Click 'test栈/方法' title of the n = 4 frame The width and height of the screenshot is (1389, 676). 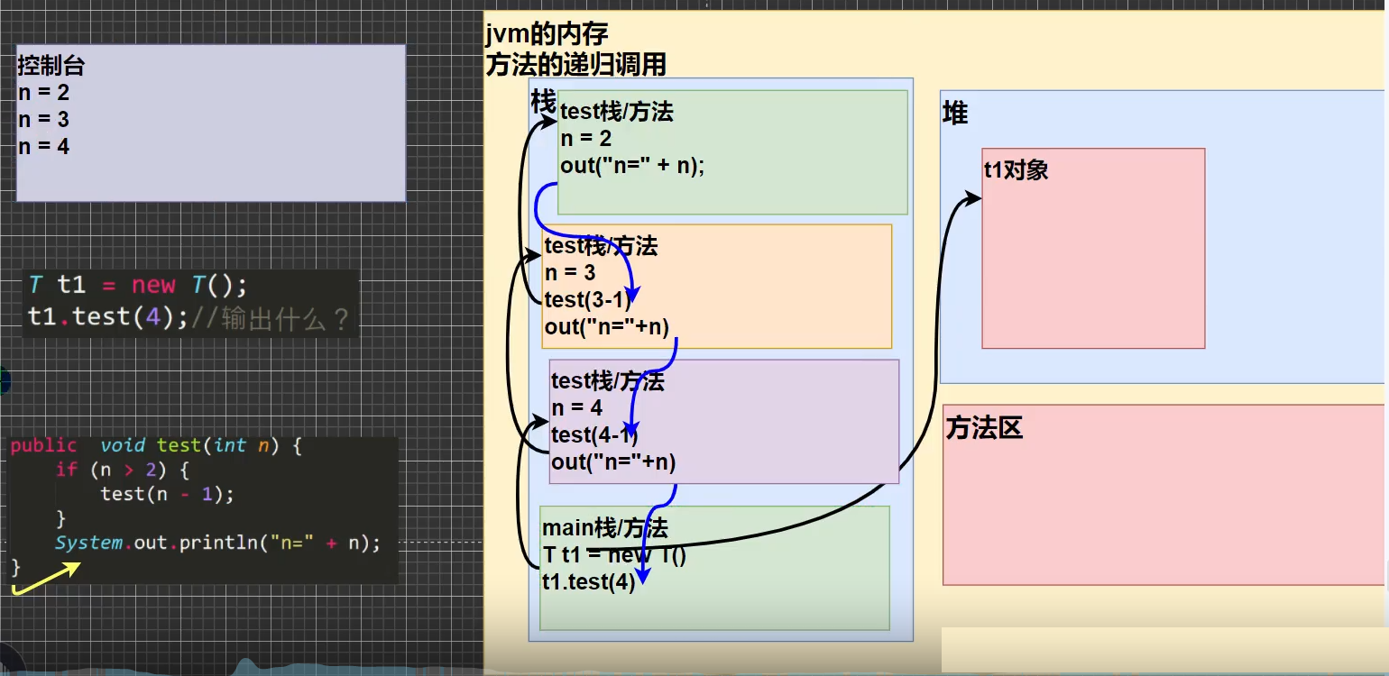[608, 381]
